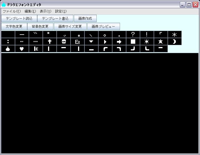This screenshot has height=155, width=200.
Task: Select the exclamation mark glyph
Action: click(x=147, y=34)
